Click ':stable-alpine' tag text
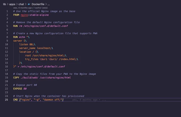 38,15
